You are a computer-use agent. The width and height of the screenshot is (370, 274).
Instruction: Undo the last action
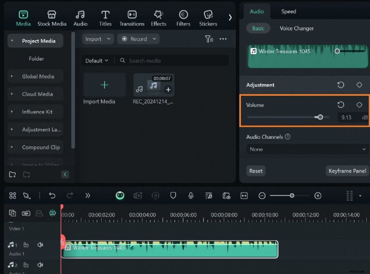pos(52,195)
